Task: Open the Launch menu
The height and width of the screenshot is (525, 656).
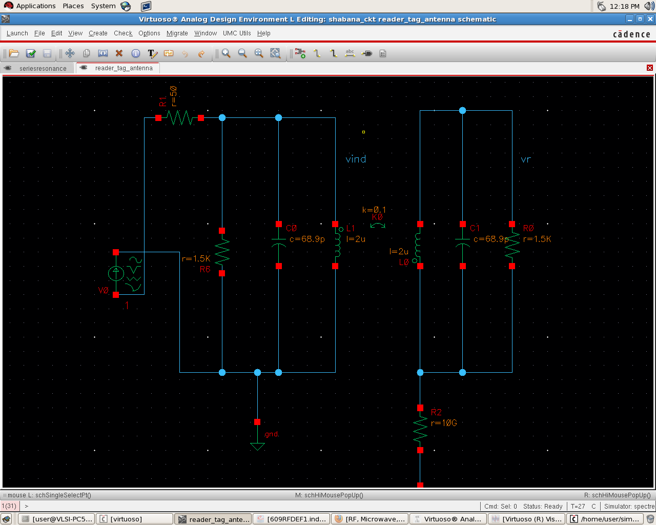Action: tap(17, 33)
